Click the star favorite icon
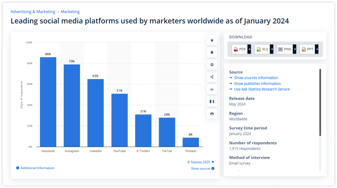 click(212, 40)
